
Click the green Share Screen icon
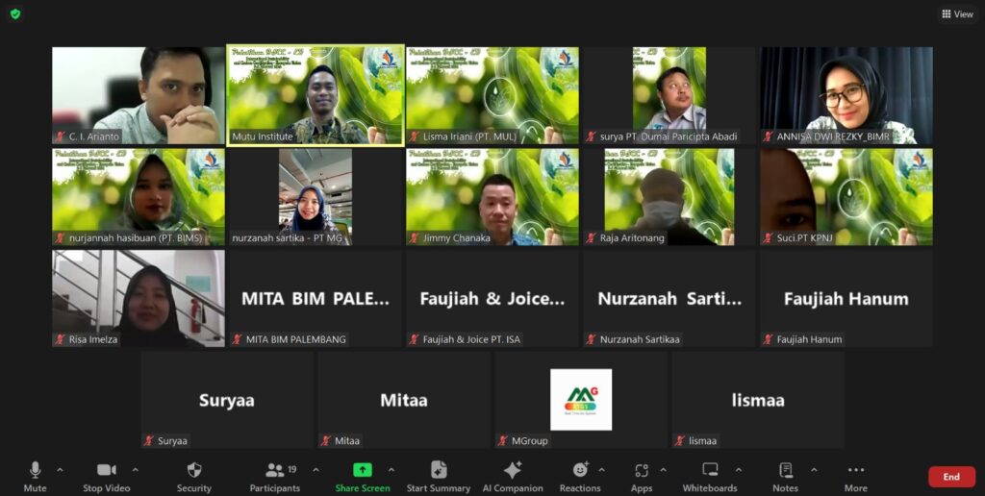363,470
